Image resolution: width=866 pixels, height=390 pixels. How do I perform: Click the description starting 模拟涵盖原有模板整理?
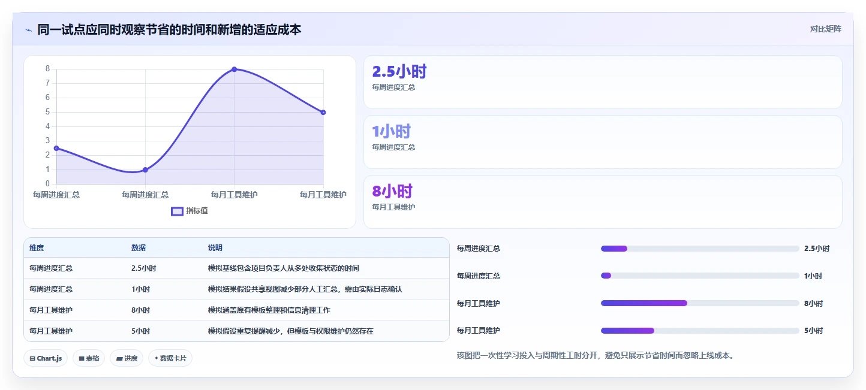coord(269,310)
